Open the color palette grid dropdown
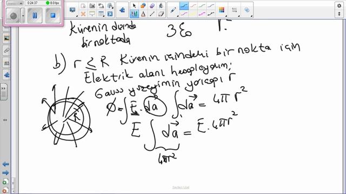 [x=222, y=10]
